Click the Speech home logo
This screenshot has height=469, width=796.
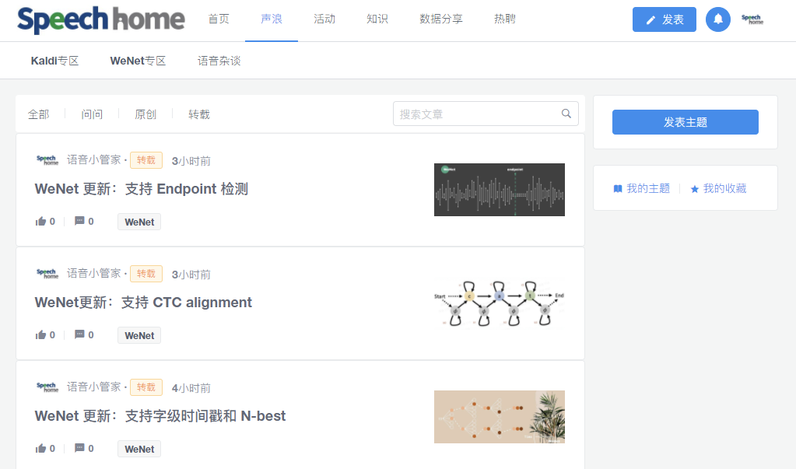(101, 19)
